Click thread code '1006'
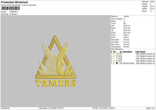The height and width of the screenshot is (110, 156). 138,63
